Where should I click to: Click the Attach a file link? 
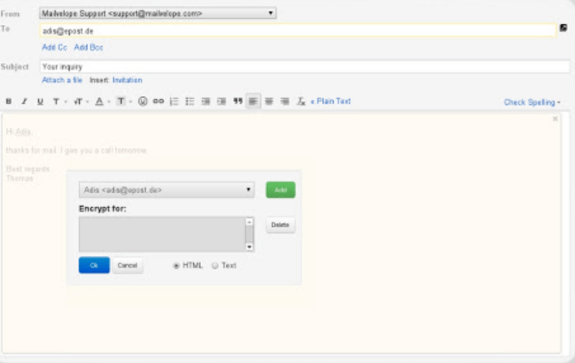point(62,80)
